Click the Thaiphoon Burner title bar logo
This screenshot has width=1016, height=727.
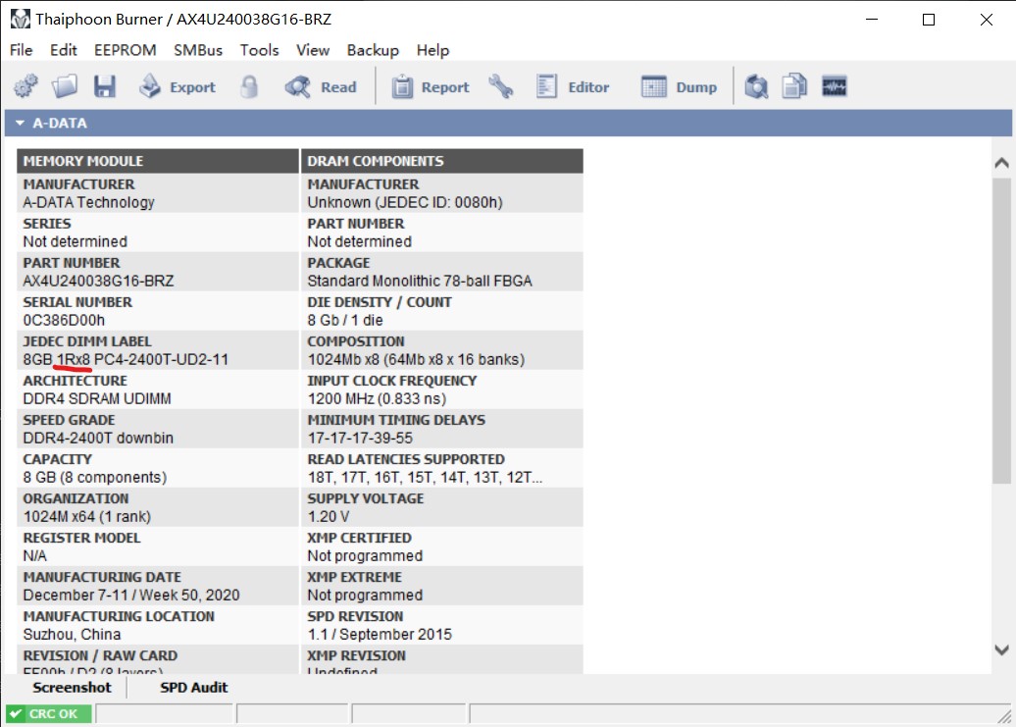point(20,19)
